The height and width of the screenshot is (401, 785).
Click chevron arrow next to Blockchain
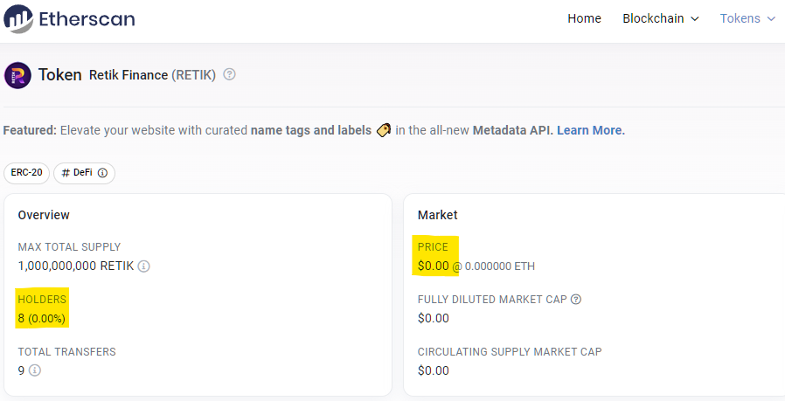(x=694, y=19)
